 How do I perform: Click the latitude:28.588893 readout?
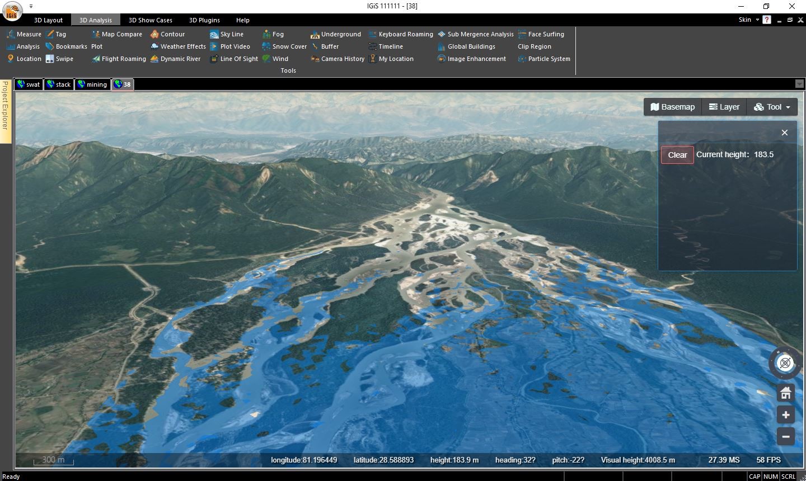coord(383,460)
